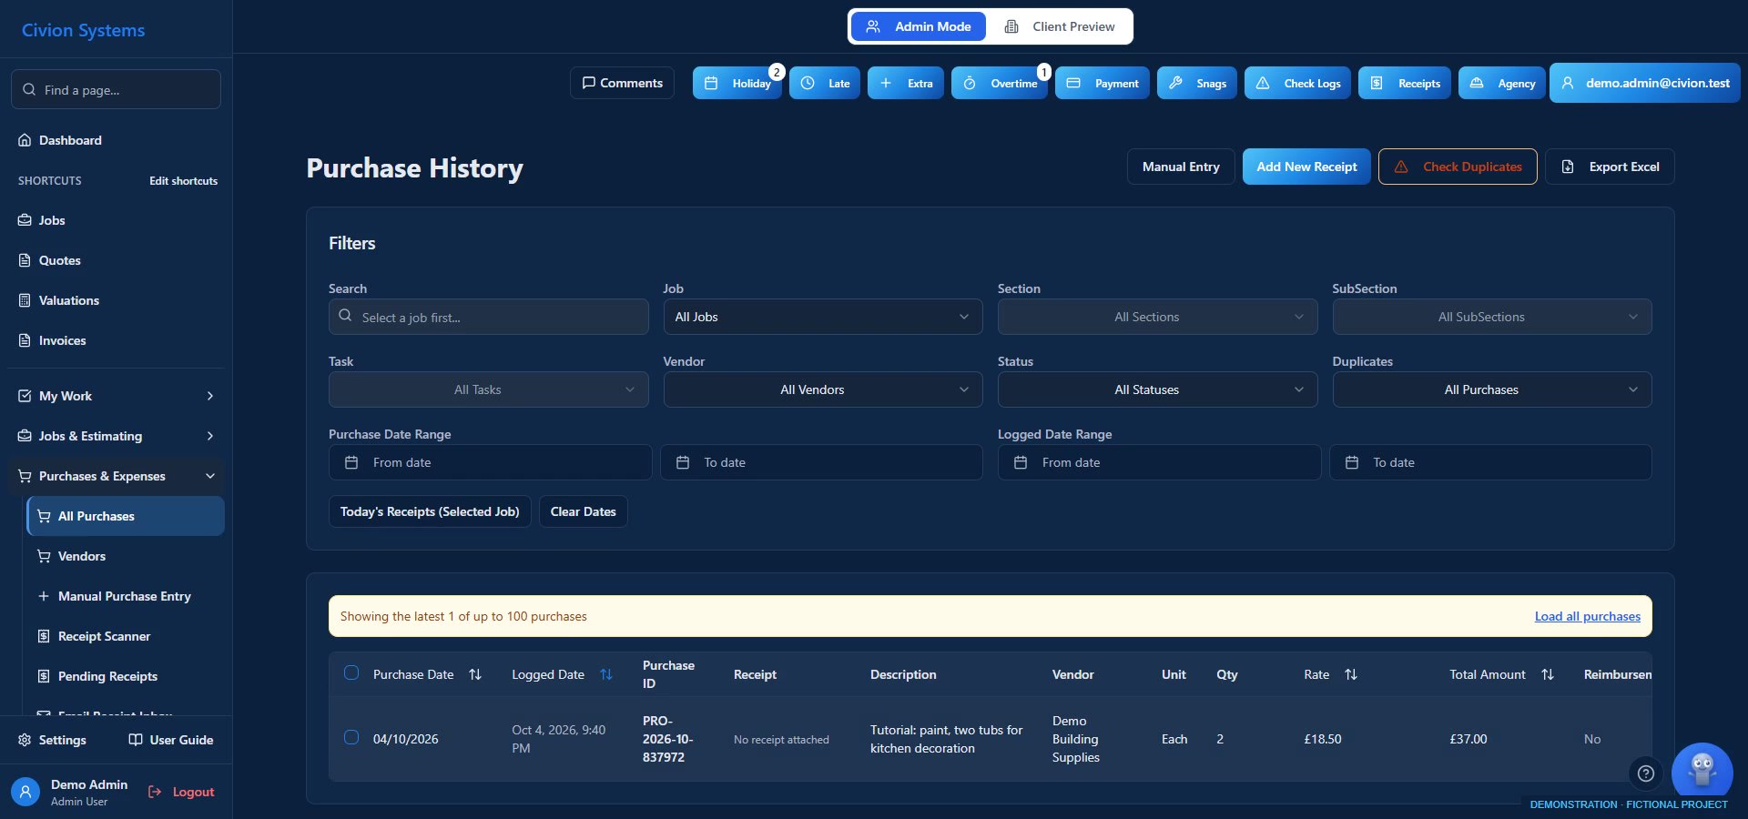
Task: Open the Holiday requests shortcut
Action: pos(737,83)
